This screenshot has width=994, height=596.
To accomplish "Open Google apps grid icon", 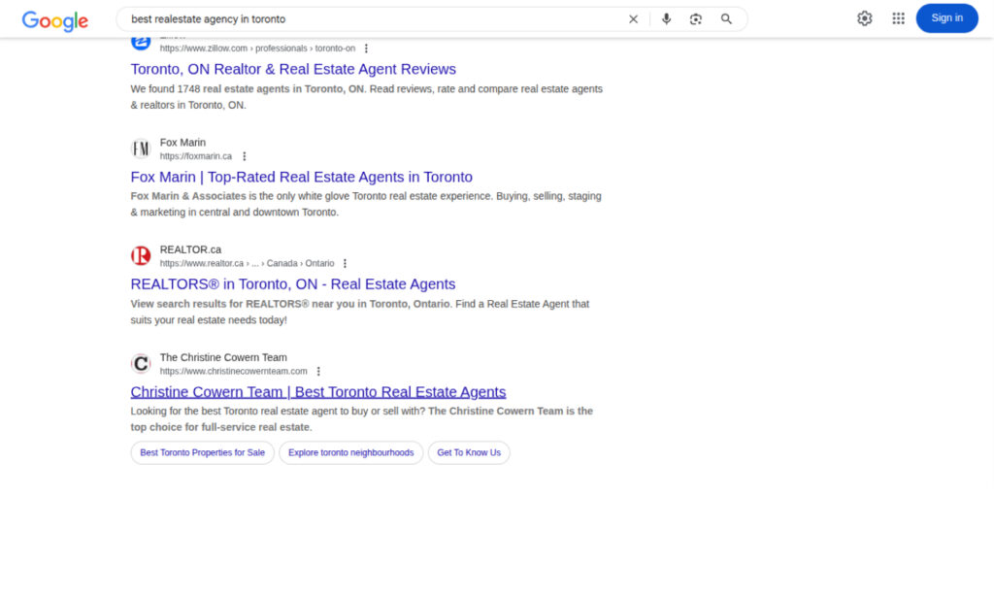I will (x=898, y=18).
